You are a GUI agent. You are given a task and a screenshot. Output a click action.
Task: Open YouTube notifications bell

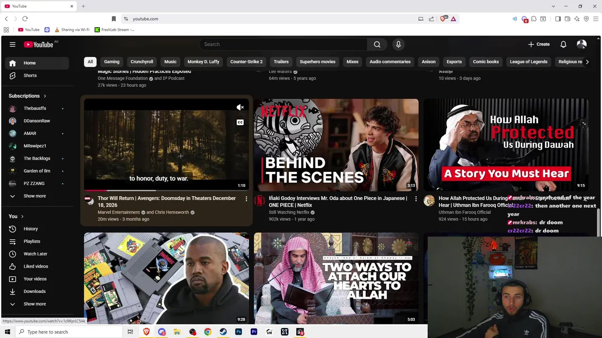click(563, 44)
